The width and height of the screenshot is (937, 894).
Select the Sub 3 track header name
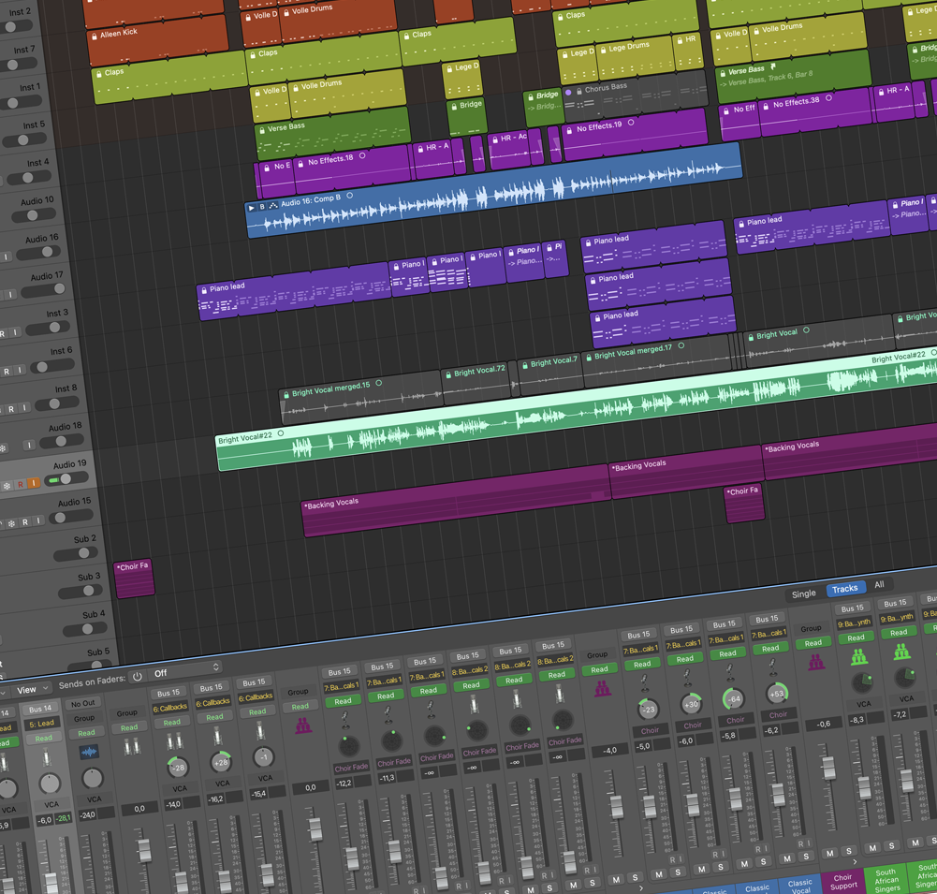[x=89, y=577]
